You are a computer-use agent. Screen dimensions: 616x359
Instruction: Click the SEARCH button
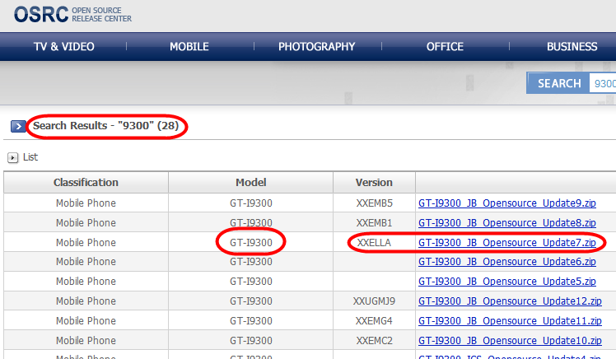(558, 83)
